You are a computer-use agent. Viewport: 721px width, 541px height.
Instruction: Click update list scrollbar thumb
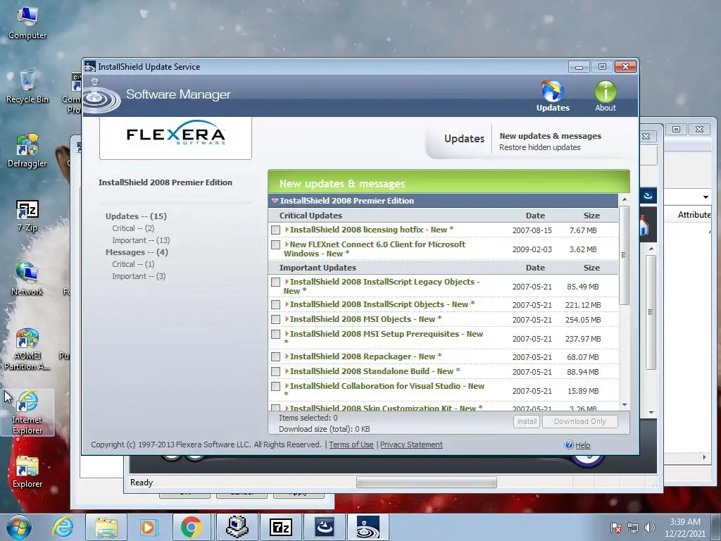[x=624, y=255]
